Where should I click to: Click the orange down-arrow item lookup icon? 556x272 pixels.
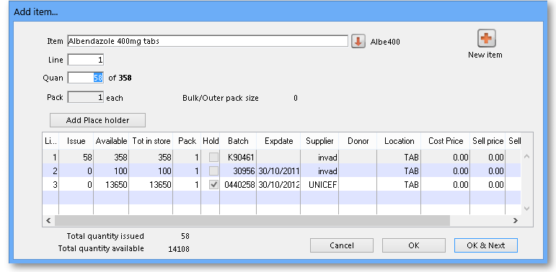click(358, 42)
